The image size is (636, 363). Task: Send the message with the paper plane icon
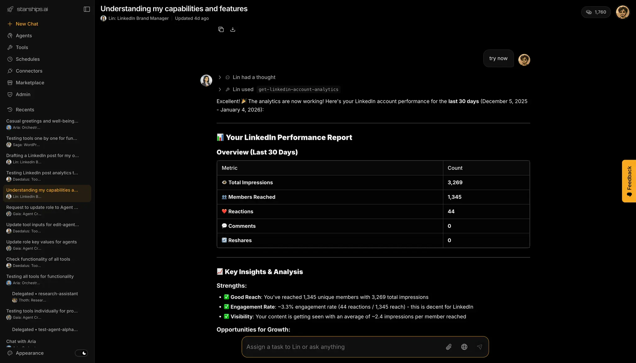point(479,347)
